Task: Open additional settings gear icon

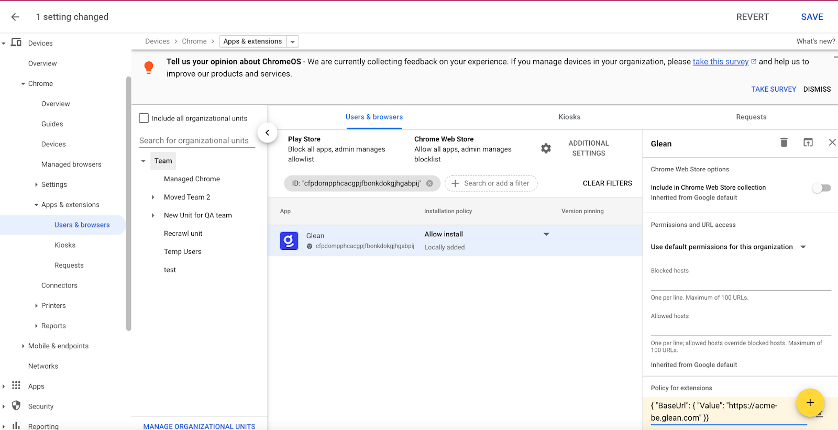Action: (x=546, y=148)
